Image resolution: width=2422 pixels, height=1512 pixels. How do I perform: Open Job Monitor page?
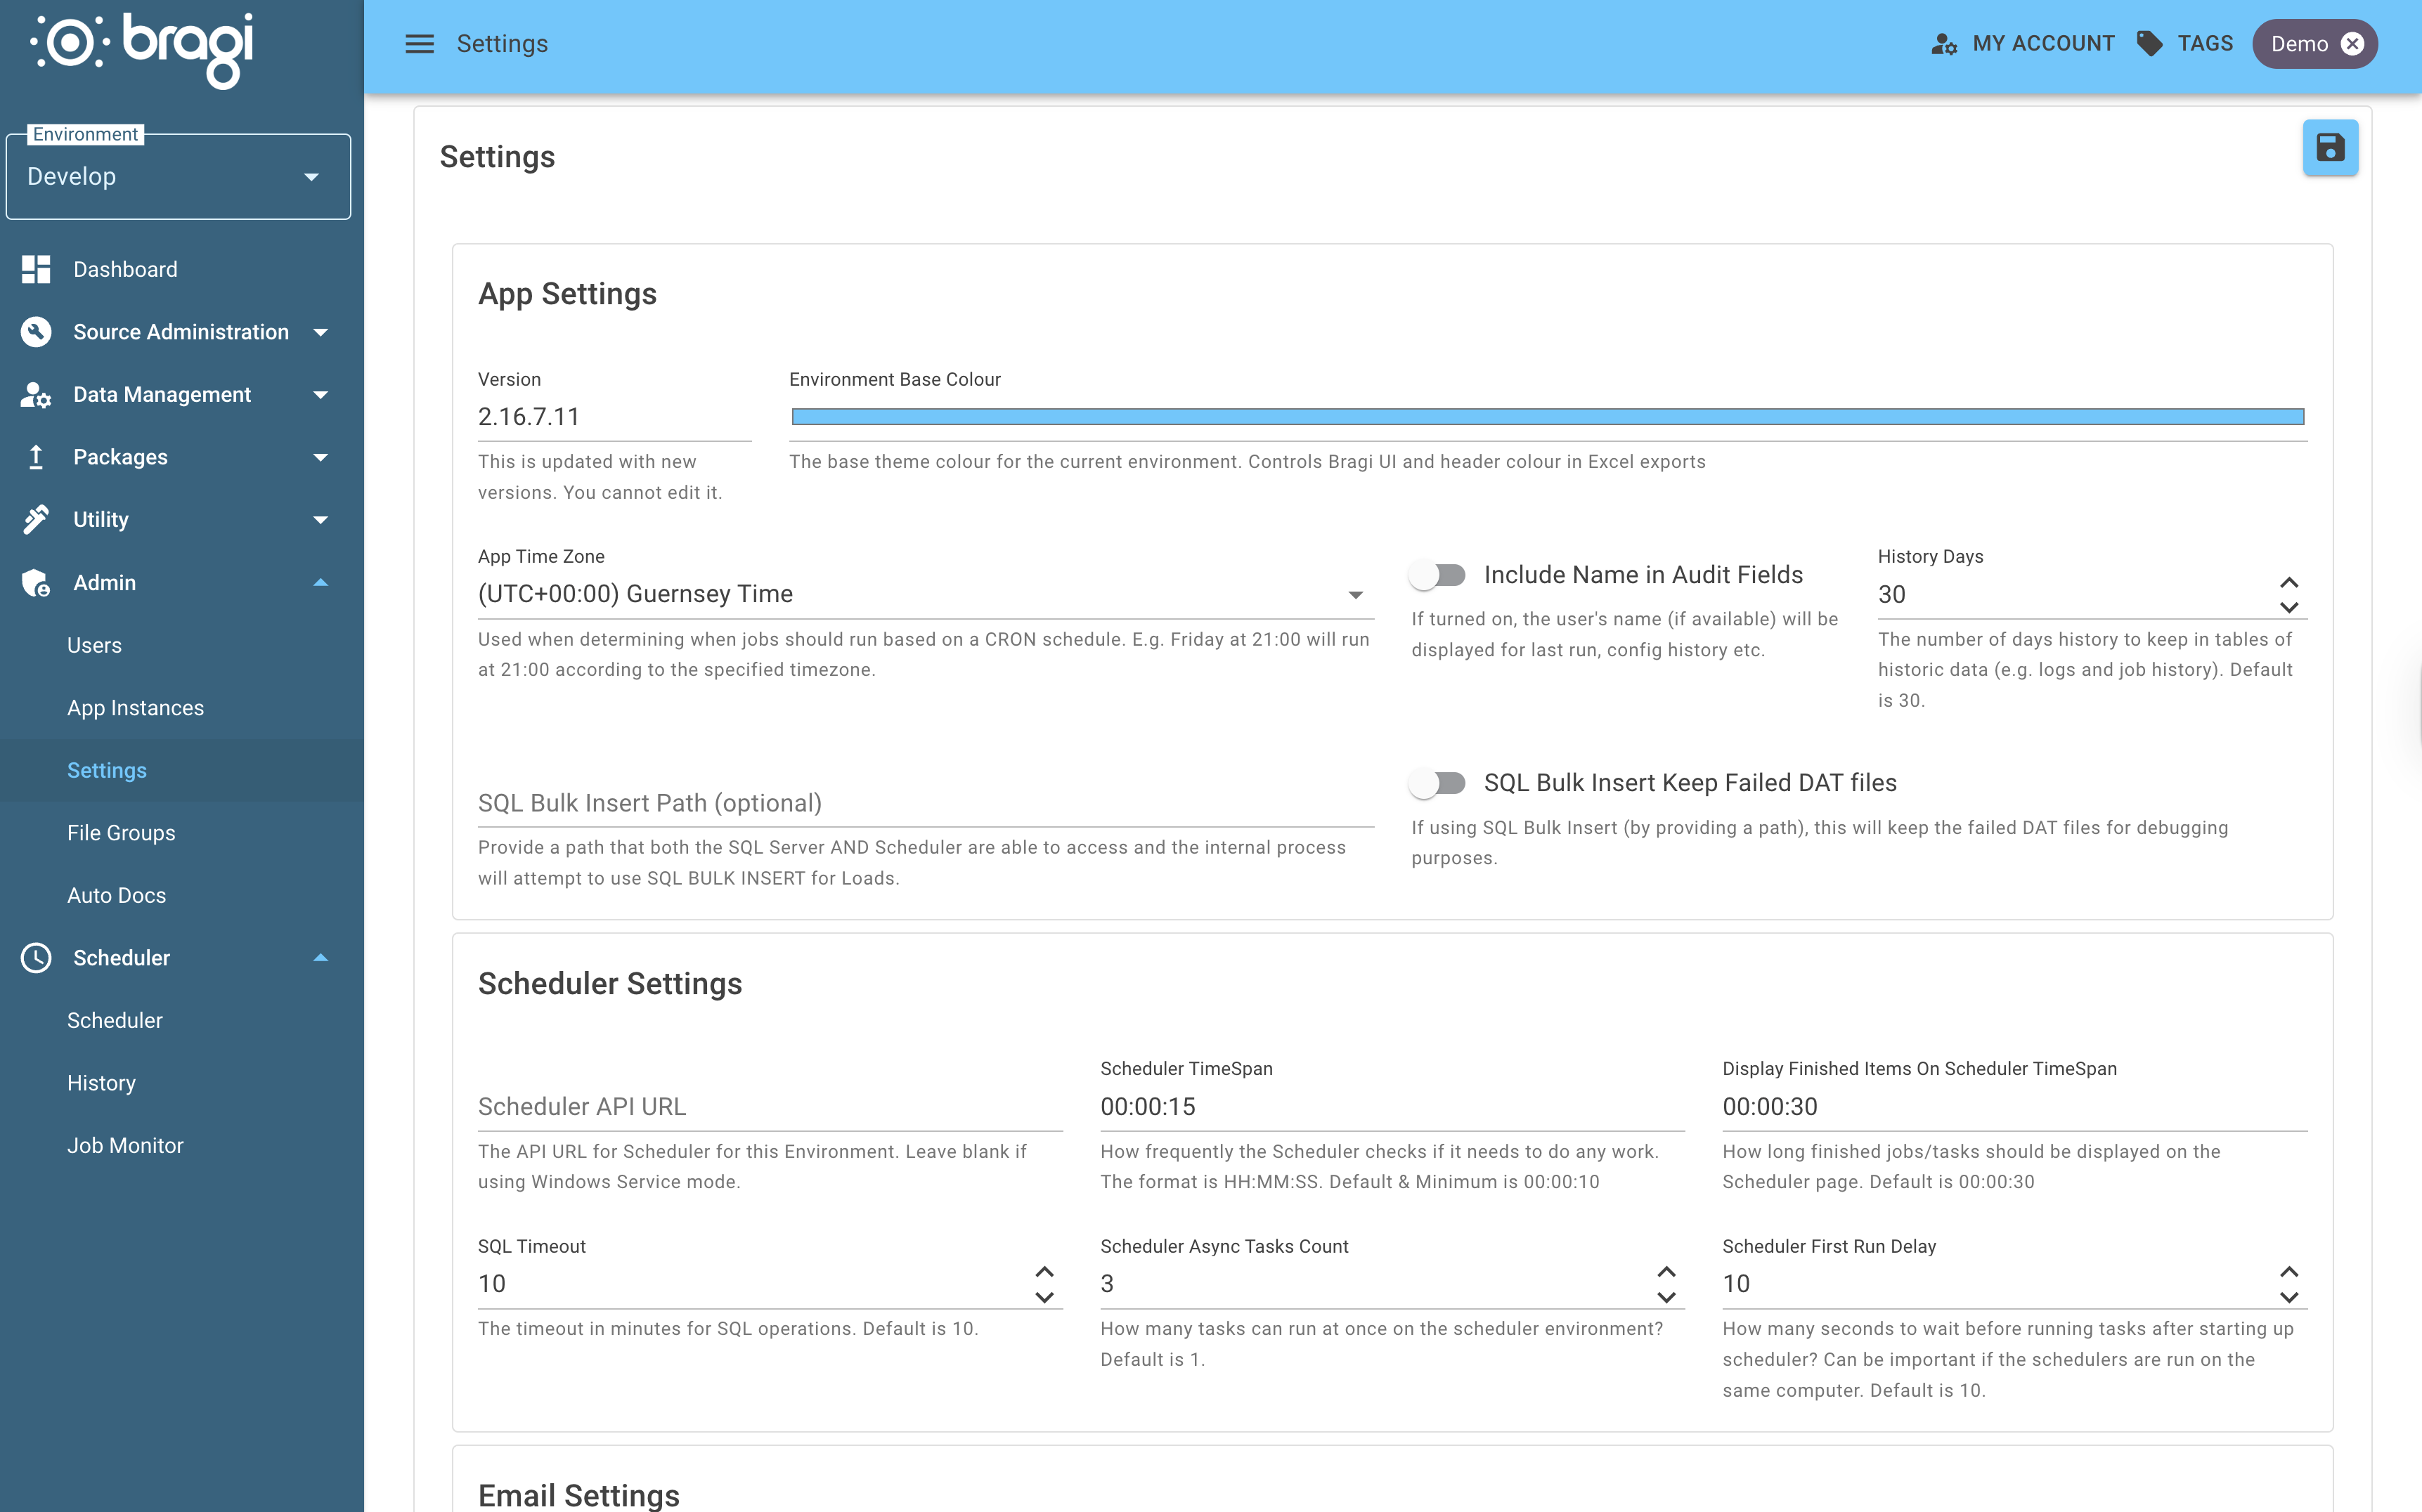click(x=125, y=1145)
